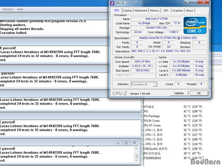Click the Technology value '22 nm'
Viewport: 222px width, 166px height.
coord(138,32)
